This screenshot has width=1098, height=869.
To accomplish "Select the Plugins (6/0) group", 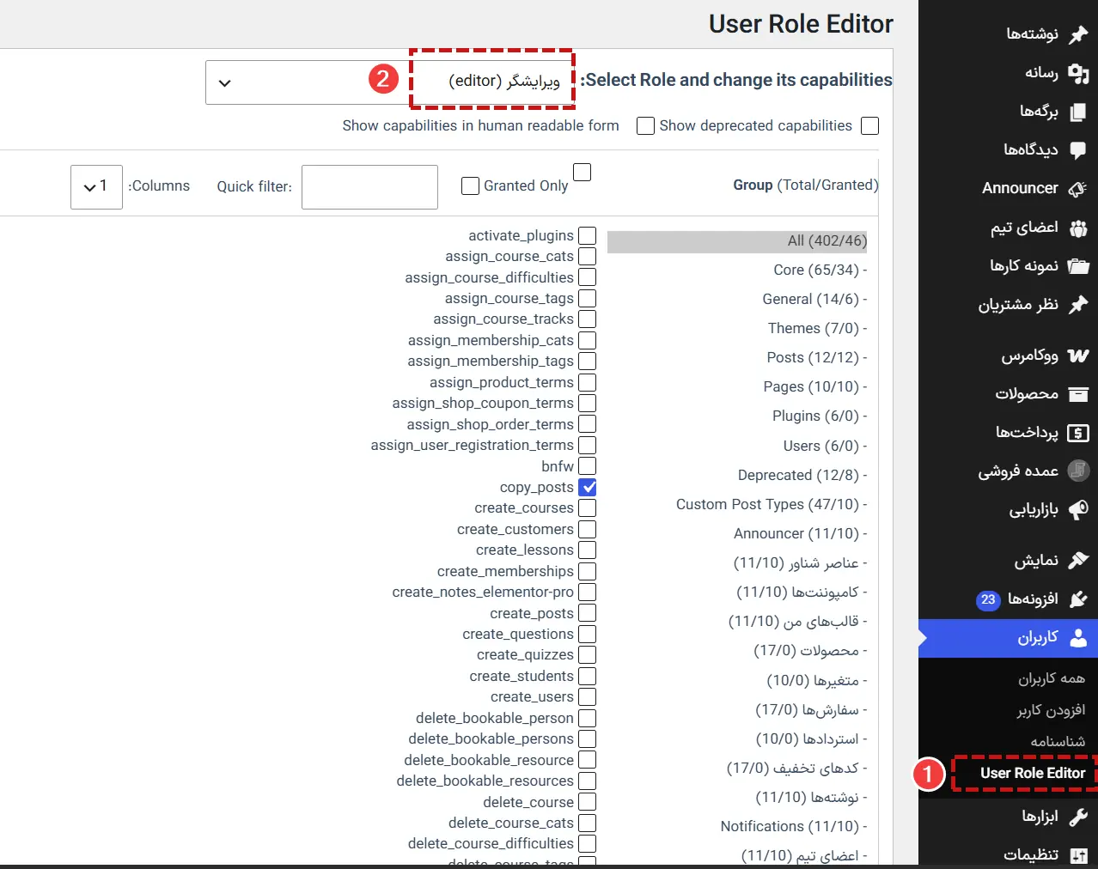I will (x=820, y=416).
